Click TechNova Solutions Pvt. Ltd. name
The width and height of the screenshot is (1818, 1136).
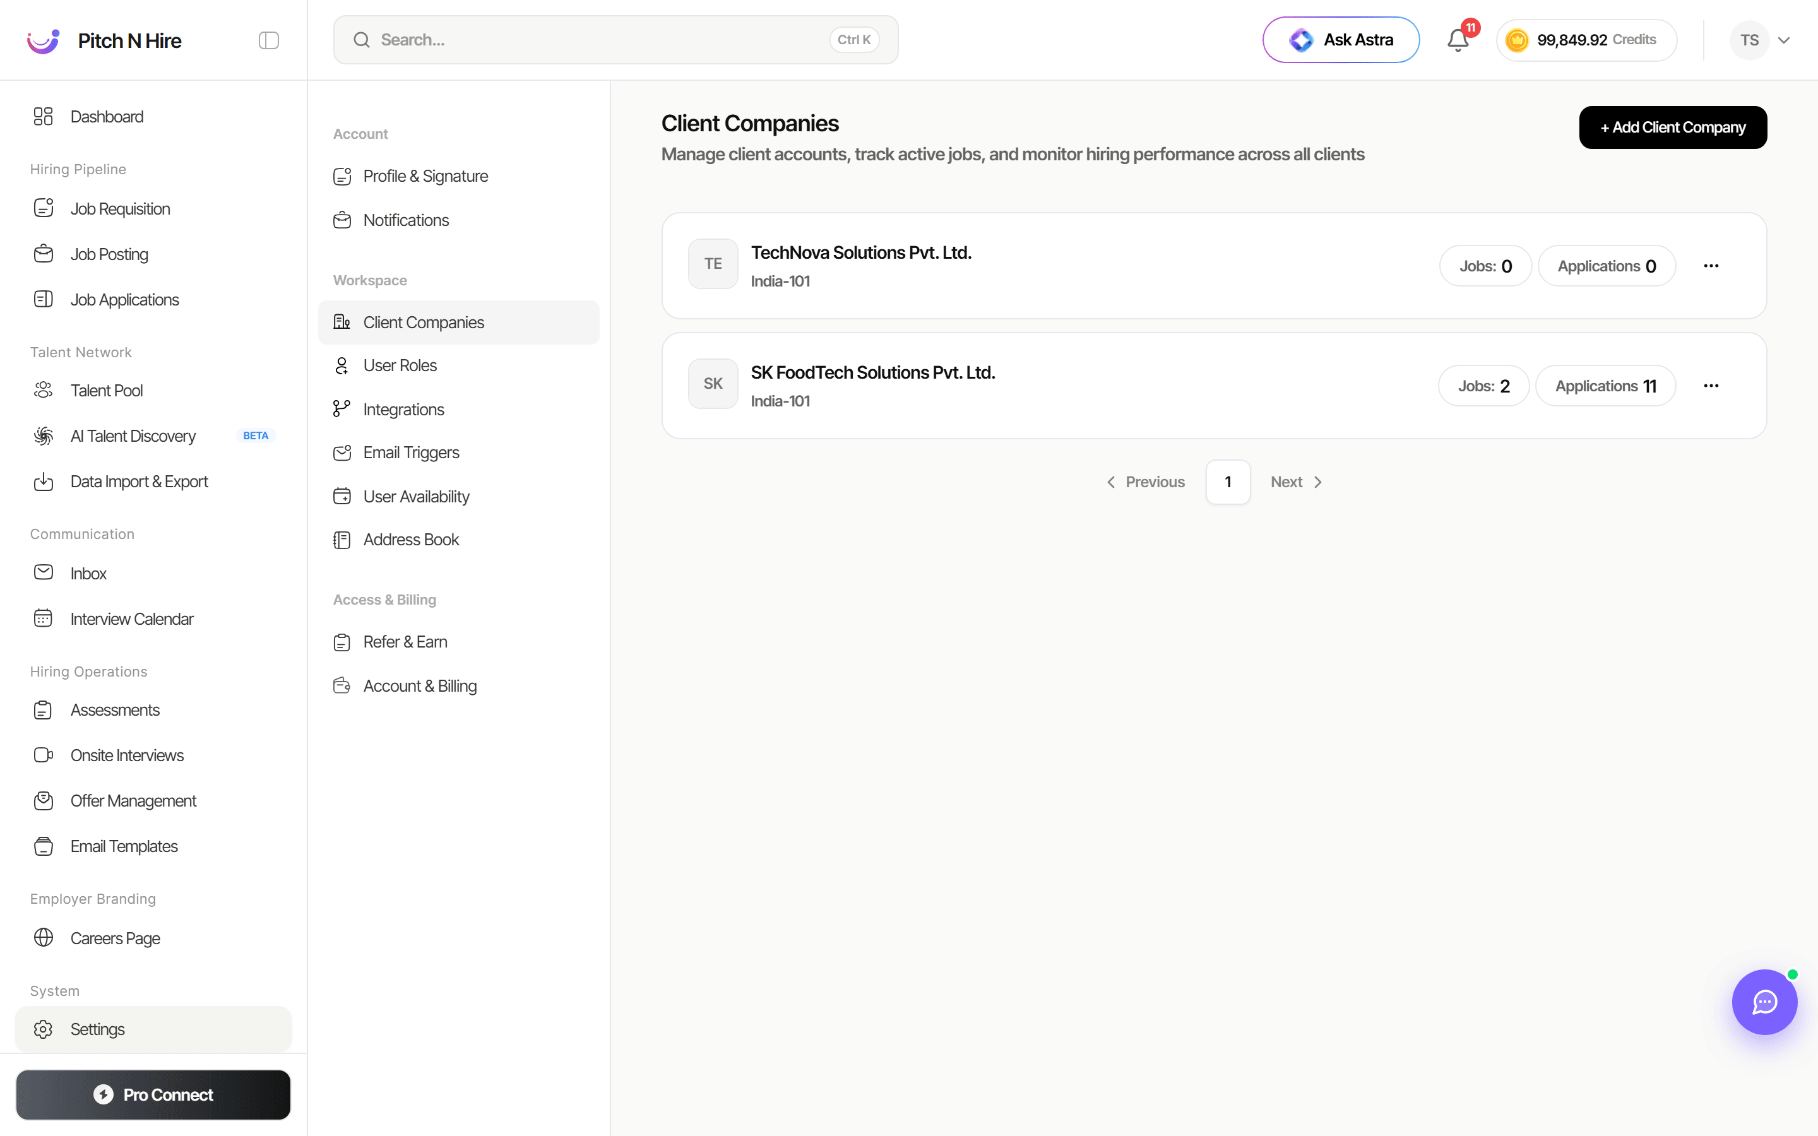(x=862, y=253)
